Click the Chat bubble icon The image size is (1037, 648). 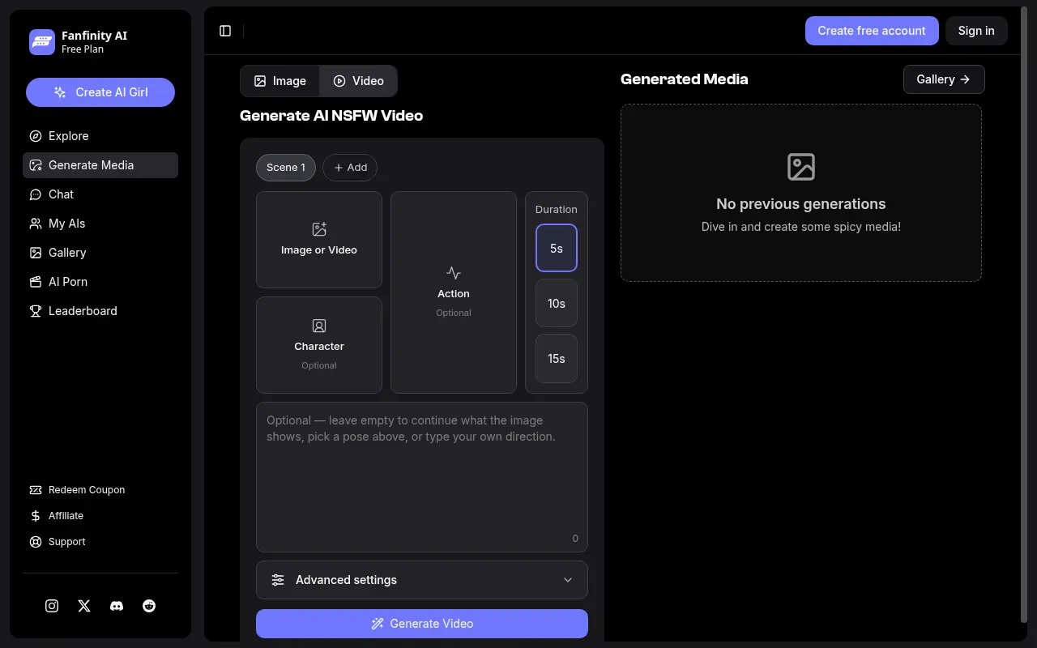pyautogui.click(x=36, y=194)
